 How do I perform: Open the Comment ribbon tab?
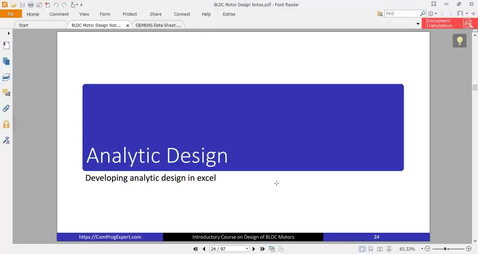pyautogui.click(x=59, y=14)
